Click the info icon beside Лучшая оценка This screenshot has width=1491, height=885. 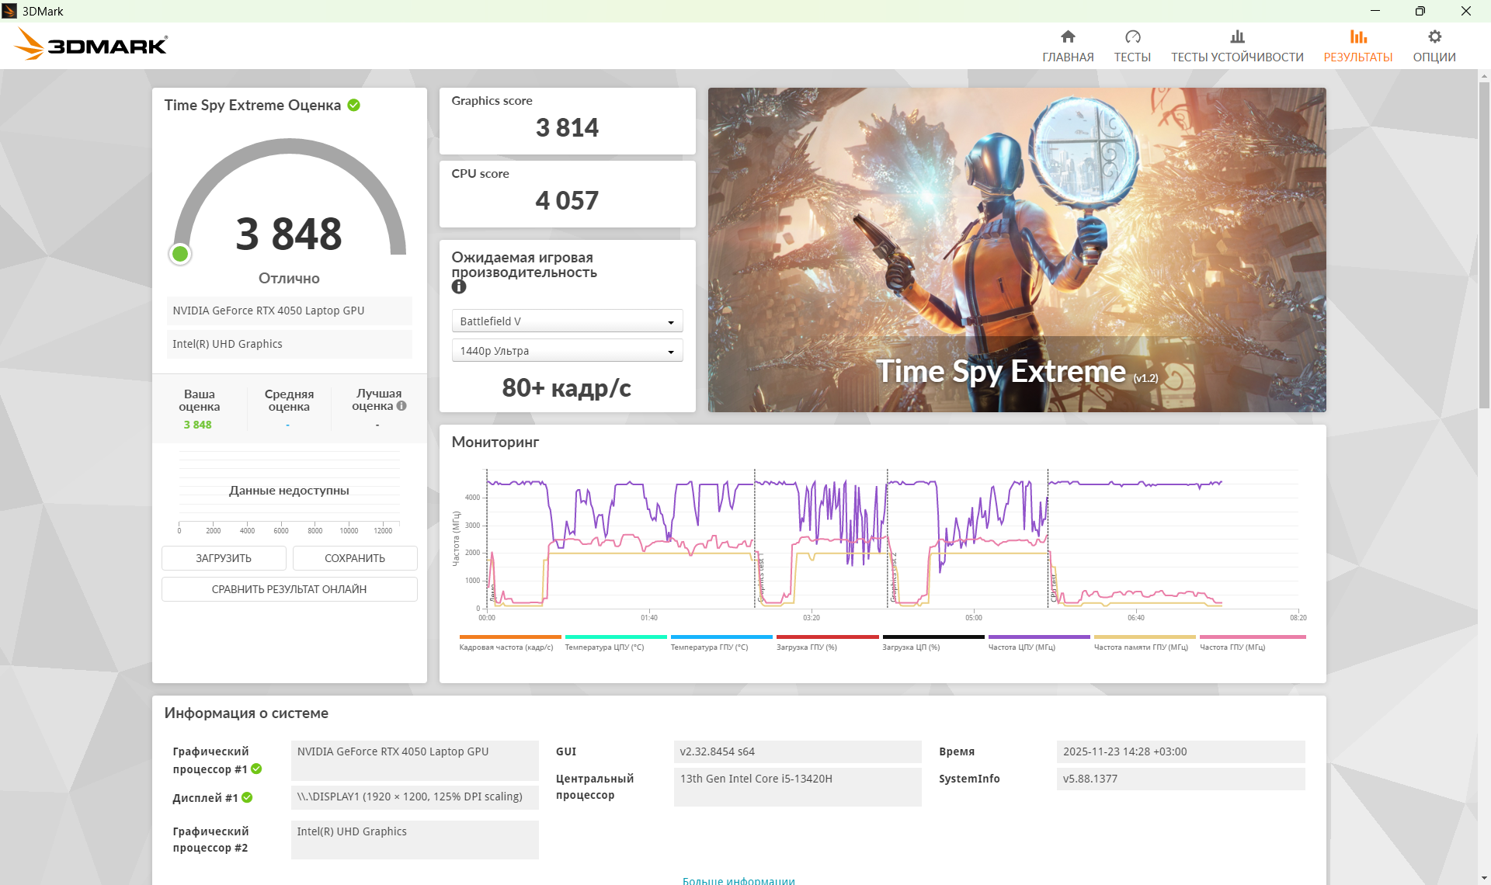pyautogui.click(x=401, y=405)
